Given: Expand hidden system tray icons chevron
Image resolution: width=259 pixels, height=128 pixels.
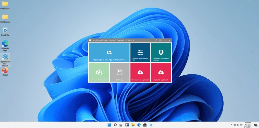Looking at the screenshot, I should click(231, 125).
